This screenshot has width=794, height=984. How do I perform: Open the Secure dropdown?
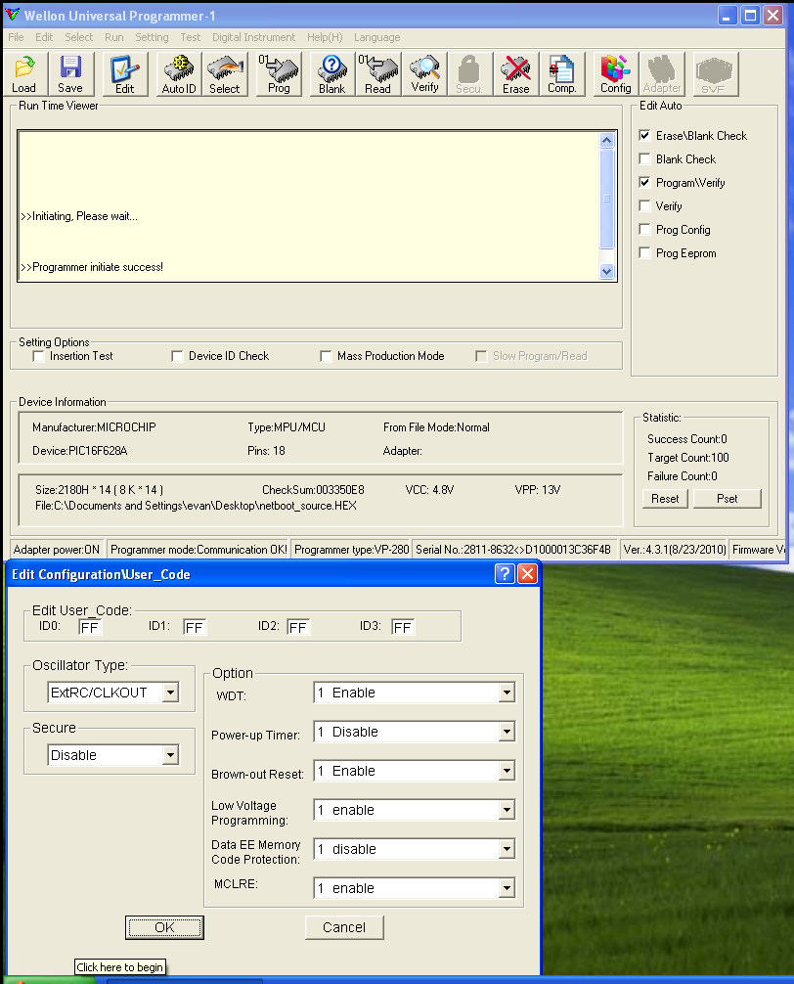tap(170, 755)
